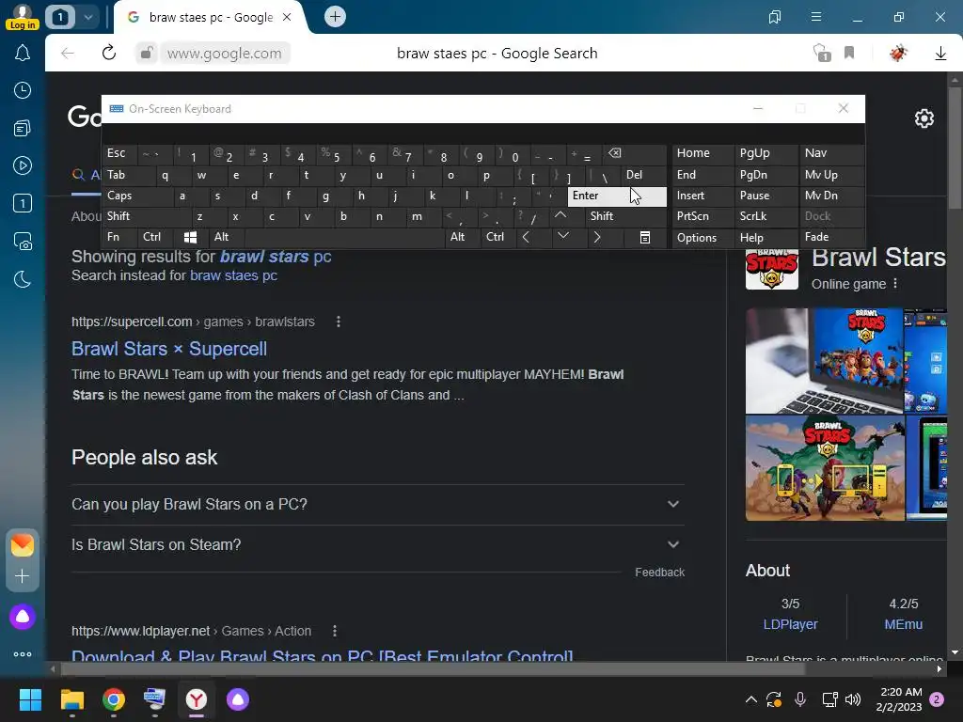Open options for ldplayer.net result
Viewport: 963px width, 722px height.
tap(334, 631)
